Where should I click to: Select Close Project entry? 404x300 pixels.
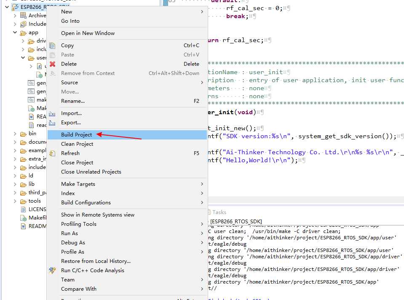coord(127,163)
